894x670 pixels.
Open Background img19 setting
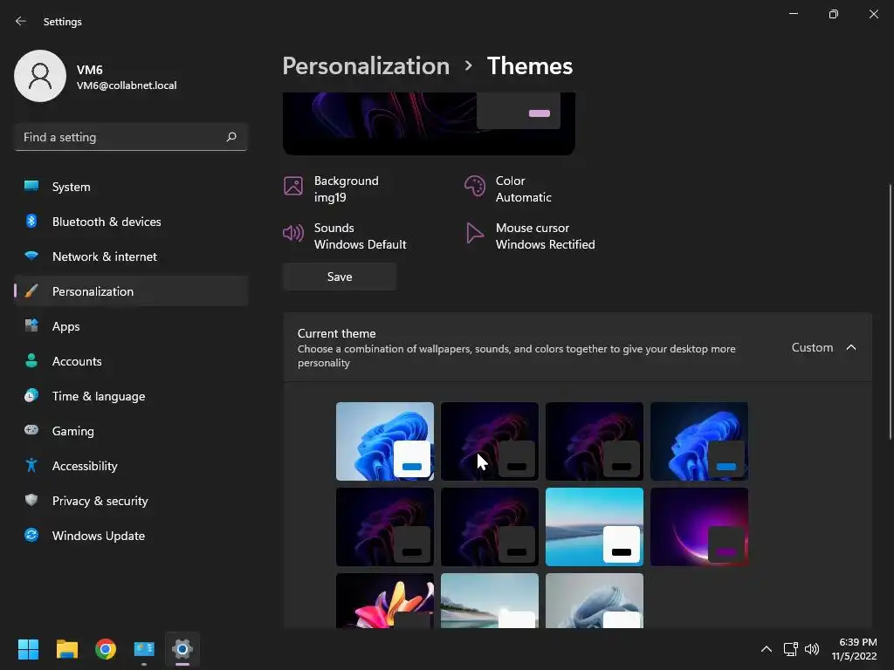[x=331, y=188]
